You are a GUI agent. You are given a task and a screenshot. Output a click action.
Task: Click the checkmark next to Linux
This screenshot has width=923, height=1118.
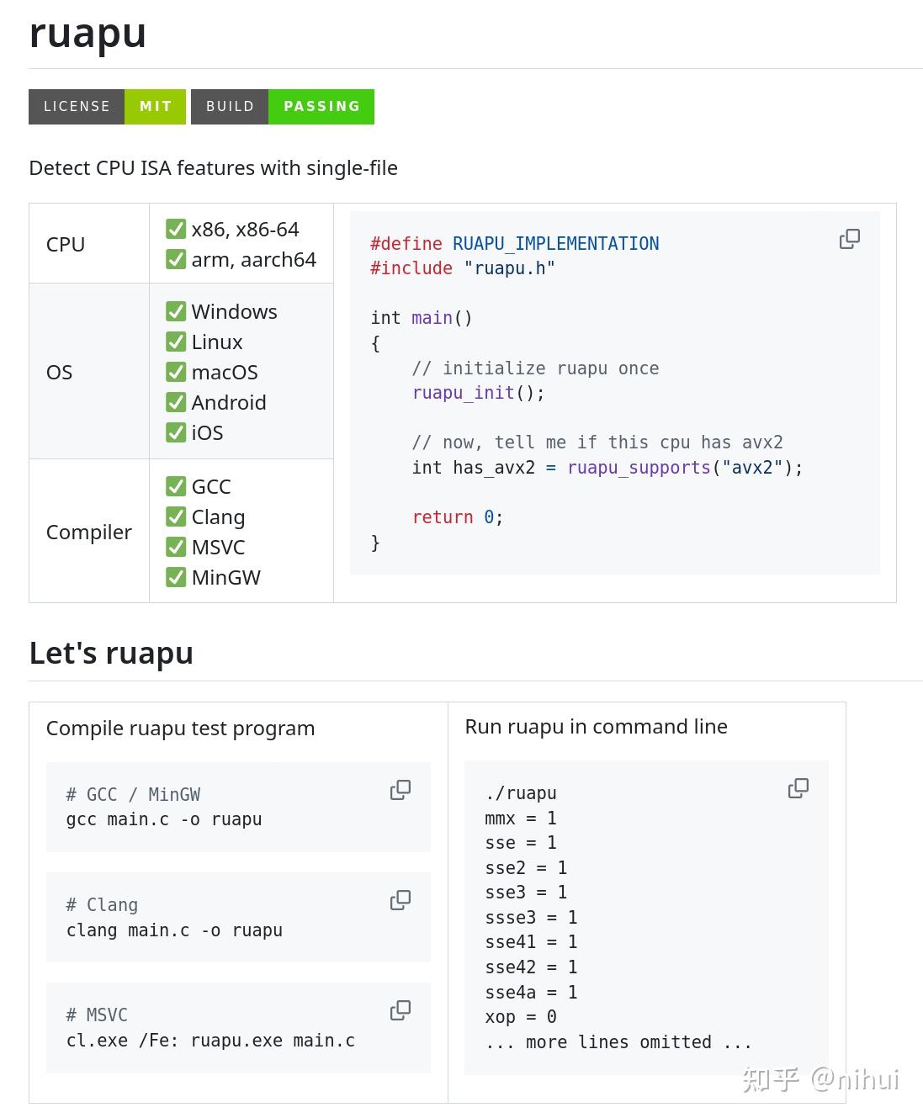[176, 342]
